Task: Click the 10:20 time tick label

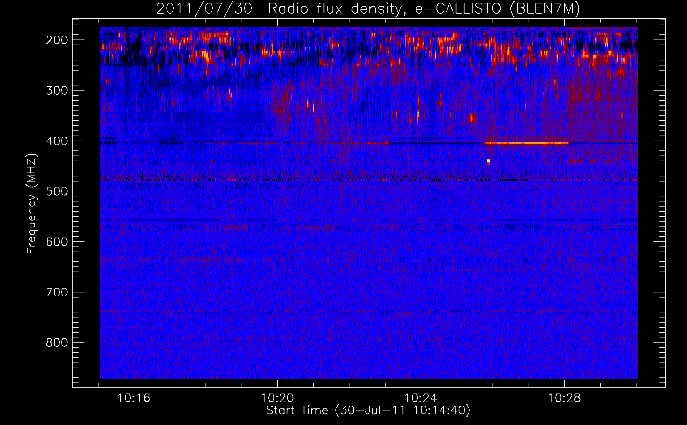Action: [x=277, y=398]
